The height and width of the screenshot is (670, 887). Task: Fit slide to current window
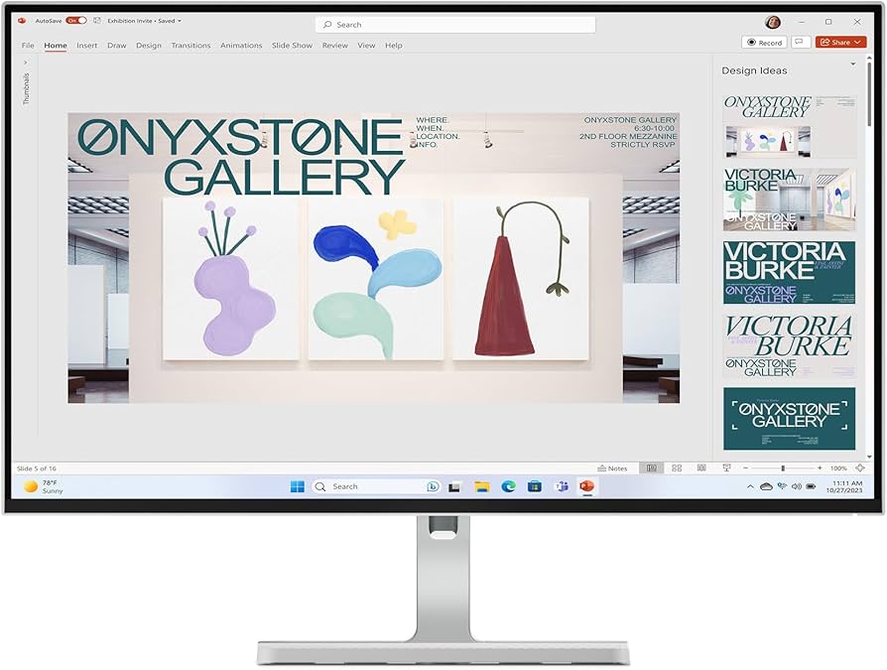click(x=859, y=468)
